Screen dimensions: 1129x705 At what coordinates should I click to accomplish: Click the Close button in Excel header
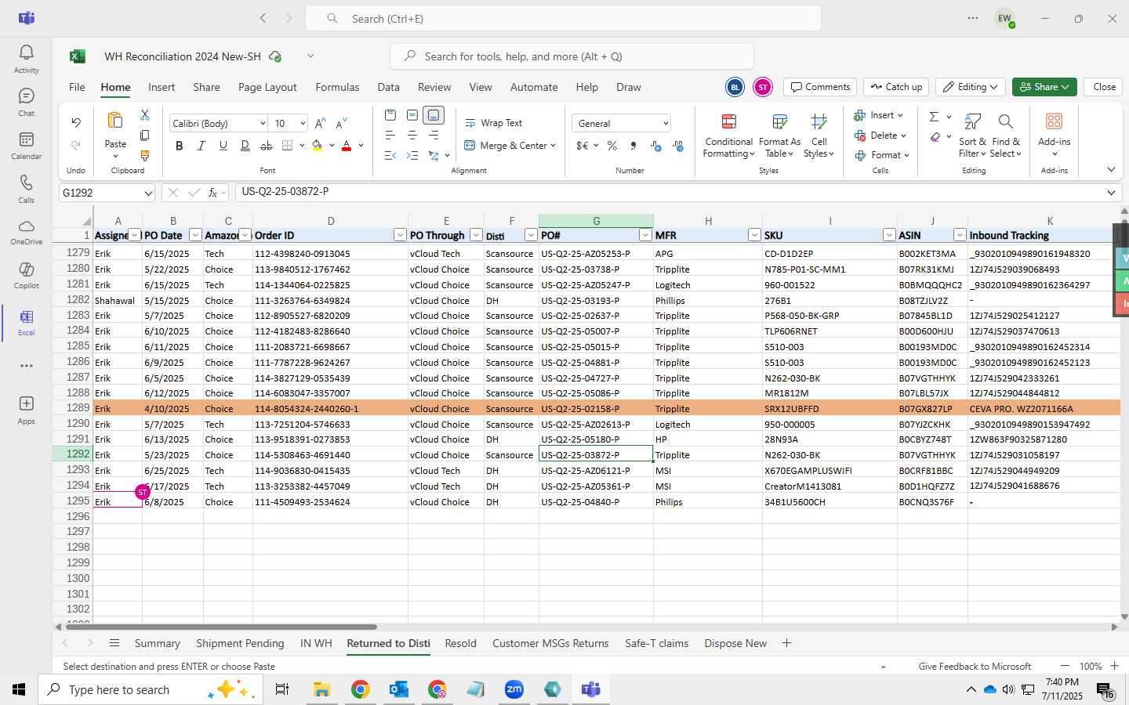click(x=1104, y=87)
